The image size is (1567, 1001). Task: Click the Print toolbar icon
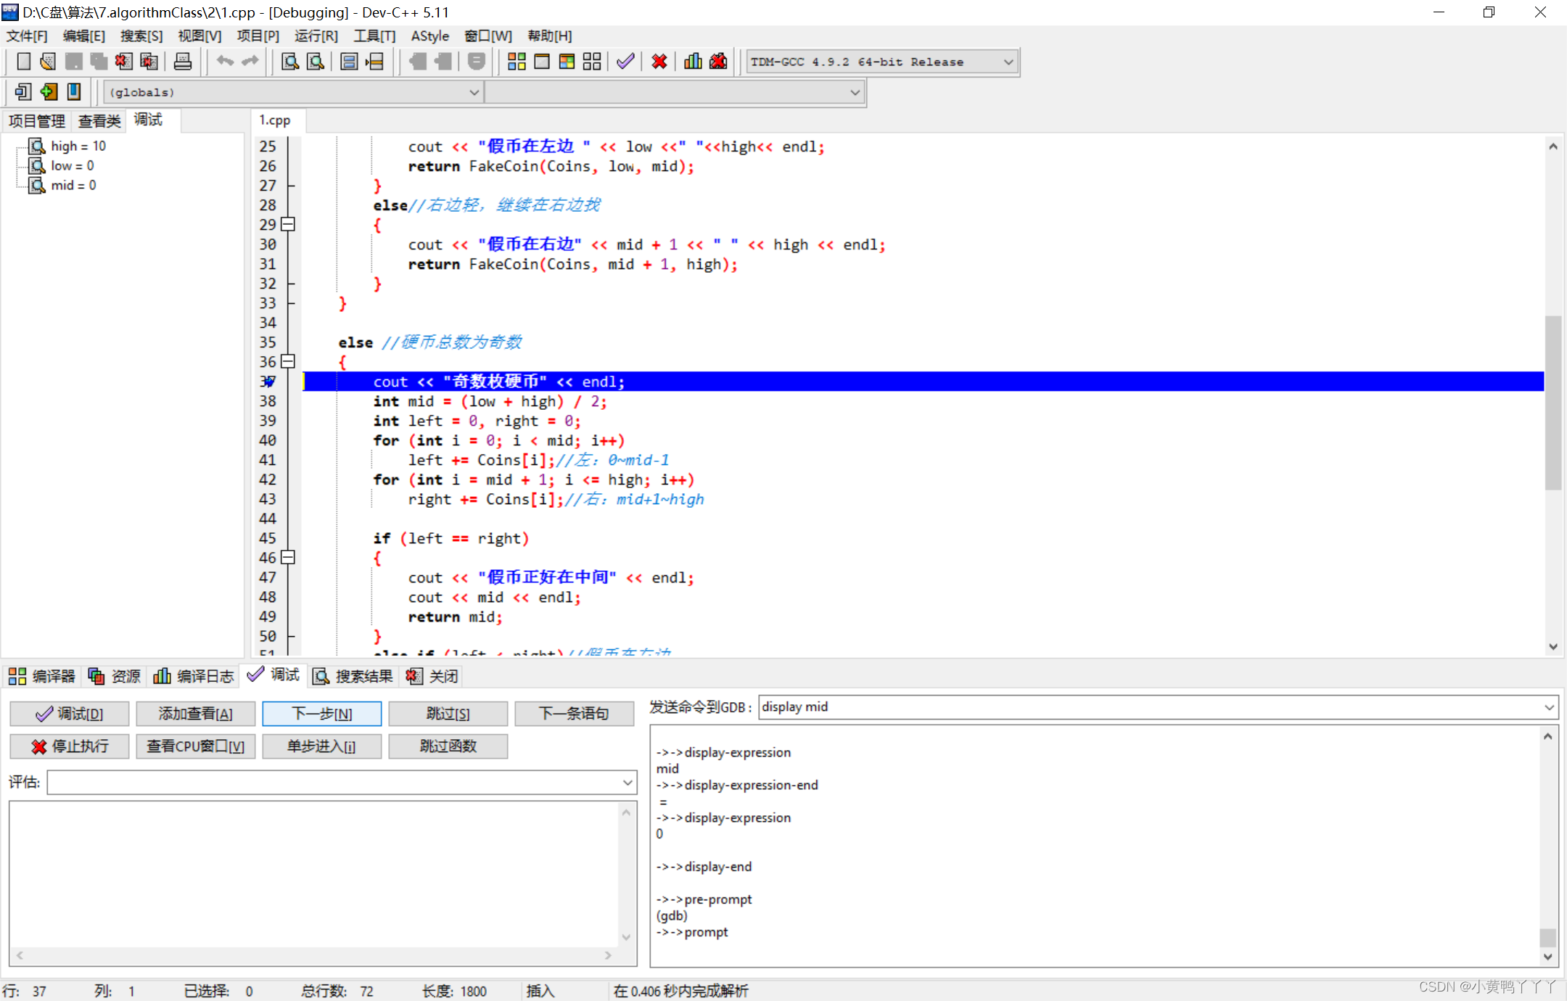183,62
